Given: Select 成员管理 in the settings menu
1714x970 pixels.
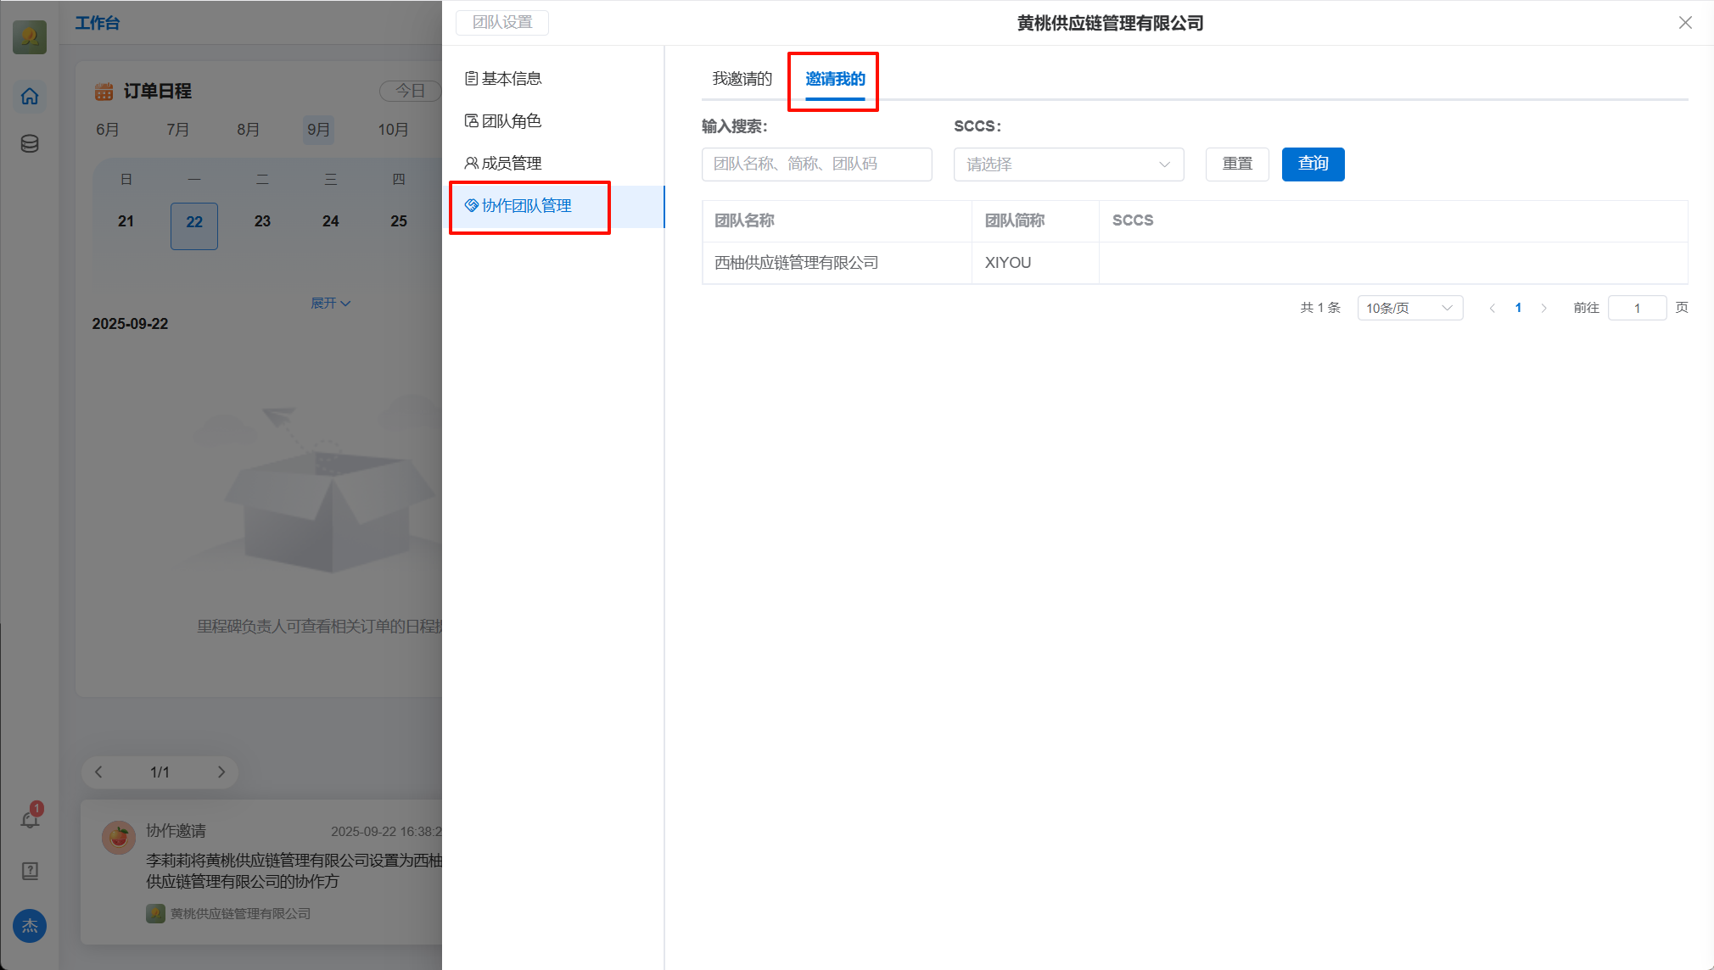Looking at the screenshot, I should tap(511, 163).
